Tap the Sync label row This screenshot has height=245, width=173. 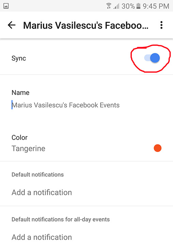click(x=86, y=58)
